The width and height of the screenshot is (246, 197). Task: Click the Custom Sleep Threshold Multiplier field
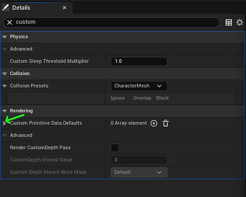[x=139, y=61]
